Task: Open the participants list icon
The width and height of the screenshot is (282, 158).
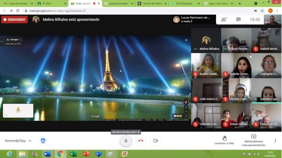Action: point(224,20)
